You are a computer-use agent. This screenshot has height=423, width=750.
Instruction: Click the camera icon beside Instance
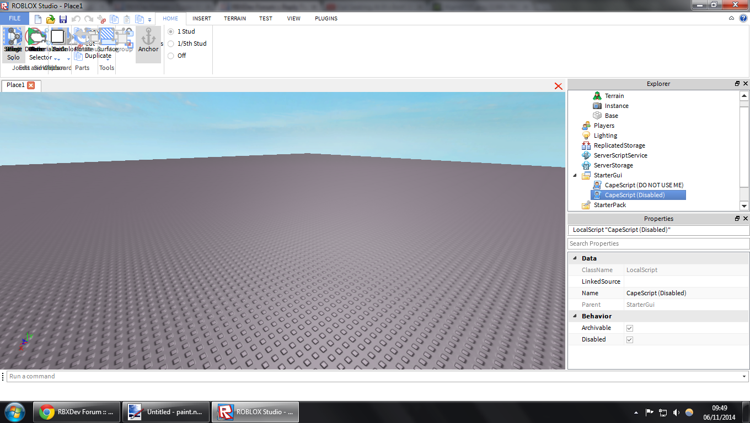[597, 106]
